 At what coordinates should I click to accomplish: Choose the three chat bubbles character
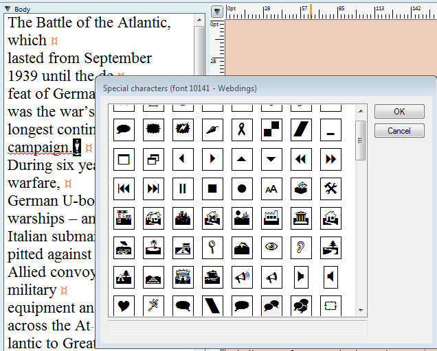tap(301, 306)
